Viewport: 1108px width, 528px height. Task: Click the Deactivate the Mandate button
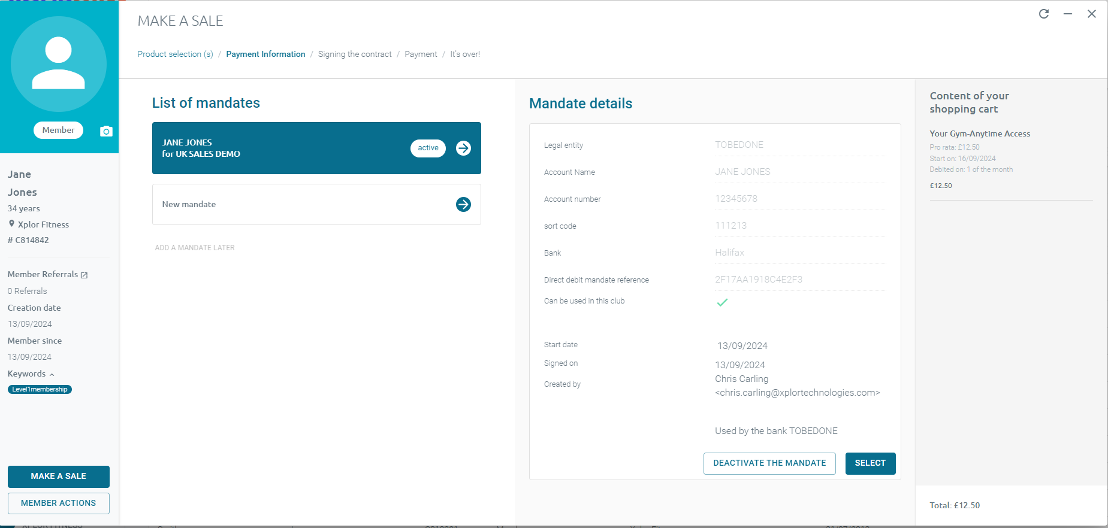coord(769,463)
